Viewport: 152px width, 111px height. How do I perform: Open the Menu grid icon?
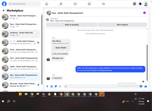[x=134, y=4]
